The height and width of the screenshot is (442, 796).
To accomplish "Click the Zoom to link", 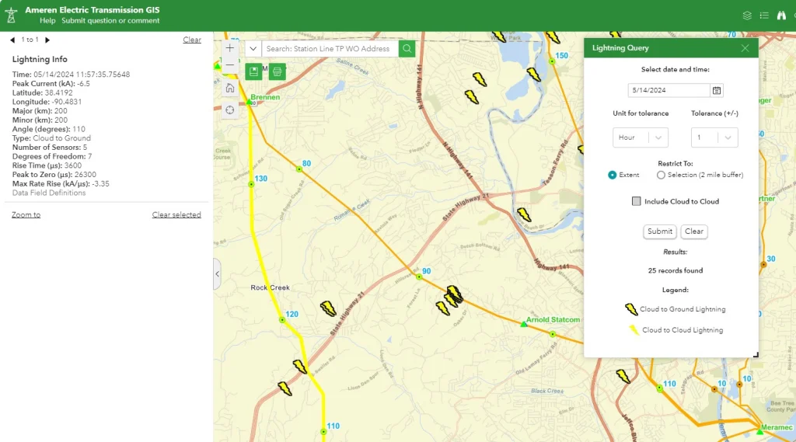I will (x=26, y=214).
